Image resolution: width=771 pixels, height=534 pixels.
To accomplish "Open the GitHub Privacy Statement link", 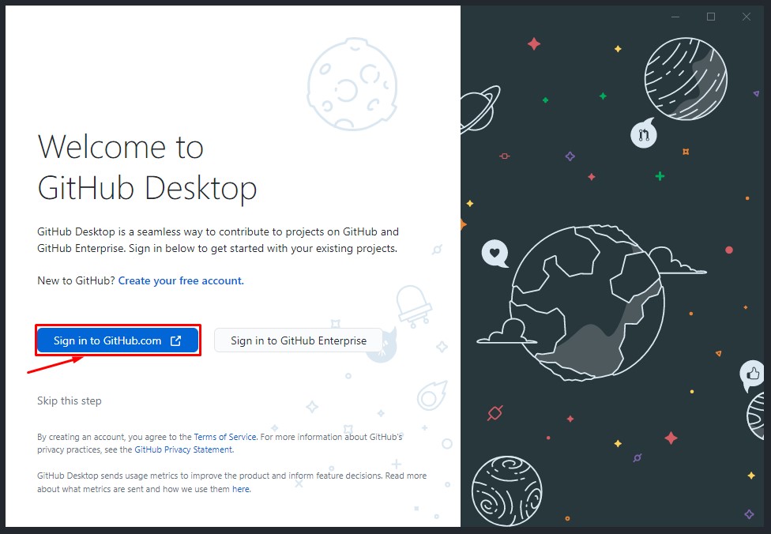I will [x=183, y=449].
